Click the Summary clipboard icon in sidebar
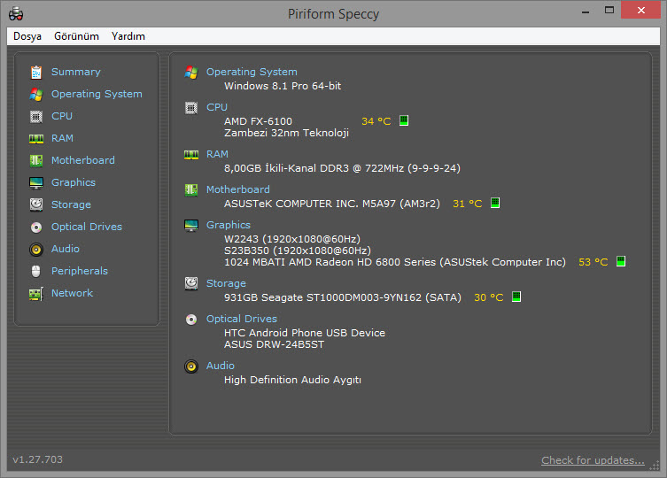Screen dimensions: 667x478 pos(36,73)
